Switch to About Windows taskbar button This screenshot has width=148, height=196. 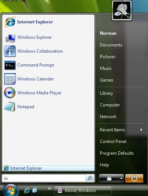[x=83, y=191]
